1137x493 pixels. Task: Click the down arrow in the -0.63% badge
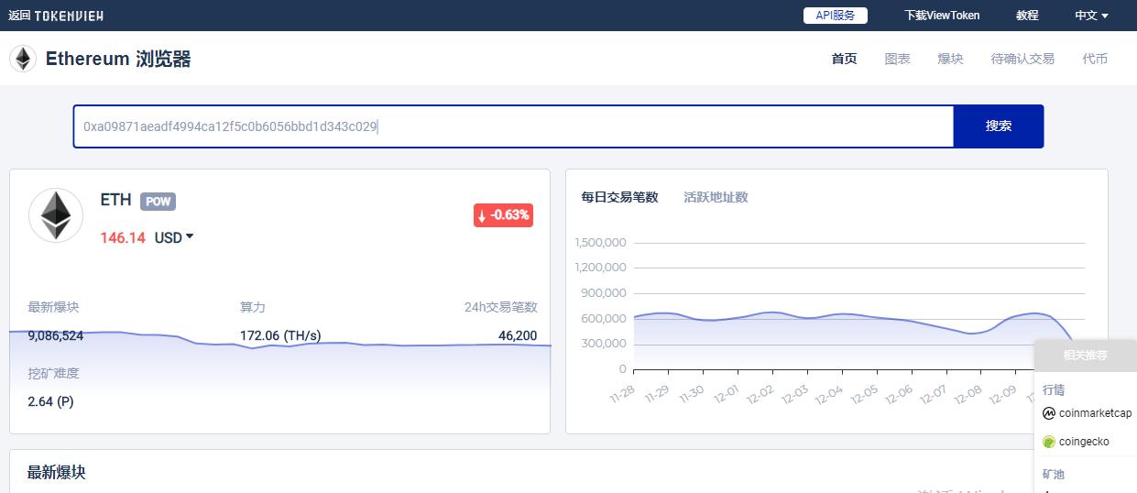[x=482, y=216]
